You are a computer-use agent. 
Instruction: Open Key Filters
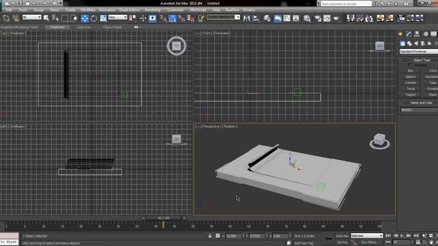tap(370, 243)
